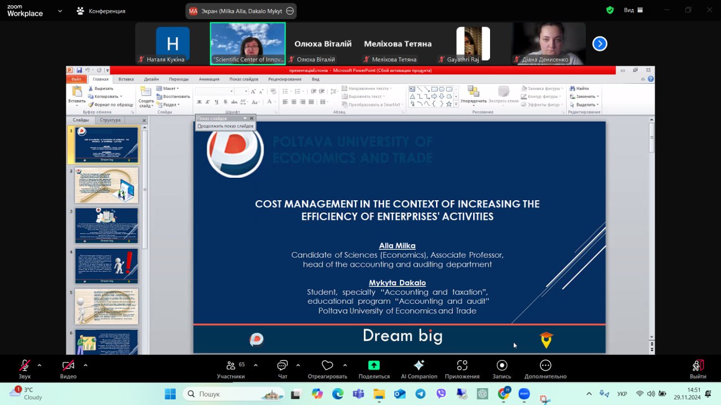The width and height of the screenshot is (721, 405).
Task: Expand video options arrow next to Видео
Action: (86, 365)
